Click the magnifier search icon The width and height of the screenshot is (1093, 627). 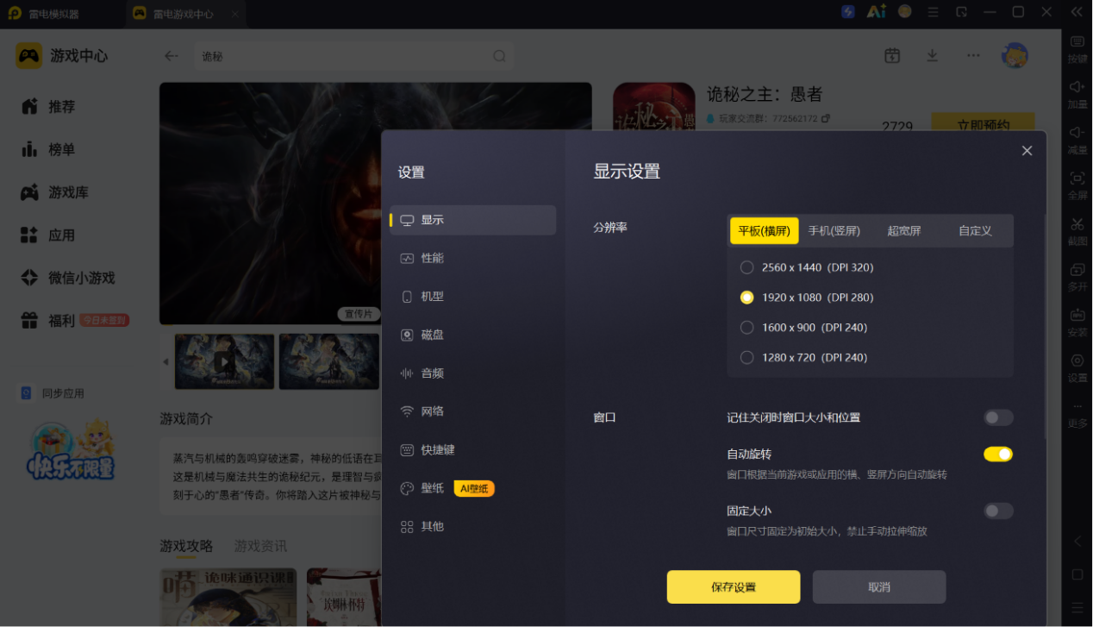point(499,56)
